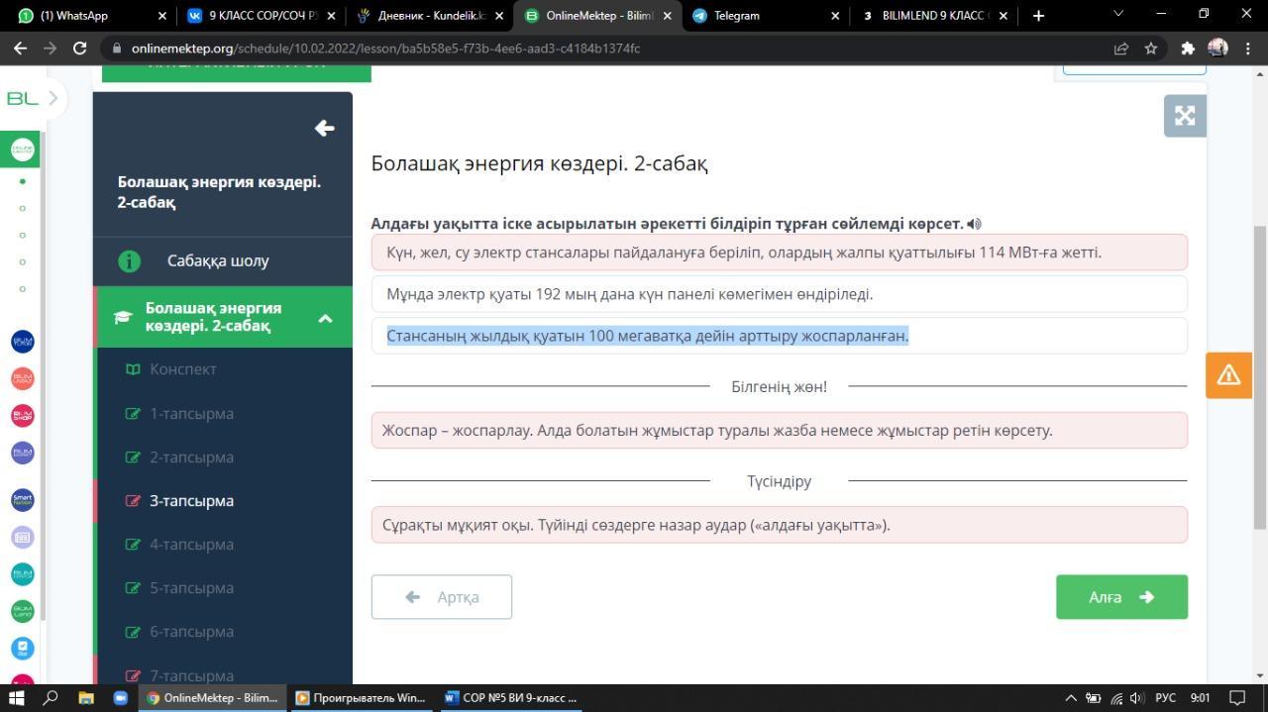Collapse the Болашақ энергия көздері section
This screenshot has height=712, width=1268.
pyautogui.click(x=325, y=318)
